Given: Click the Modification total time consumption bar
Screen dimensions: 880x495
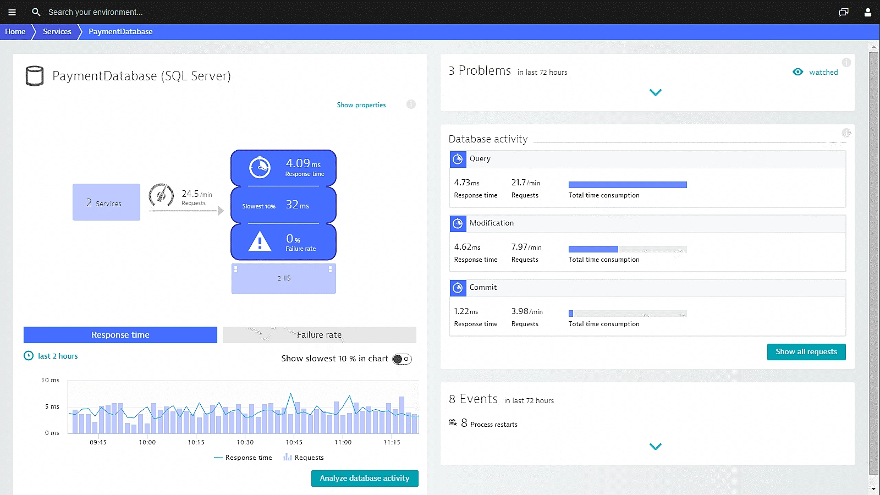Looking at the screenshot, I should click(628, 249).
